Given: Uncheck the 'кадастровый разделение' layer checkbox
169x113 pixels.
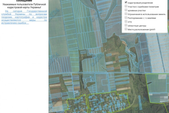Looking at the screenshot, I should click(126, 3).
